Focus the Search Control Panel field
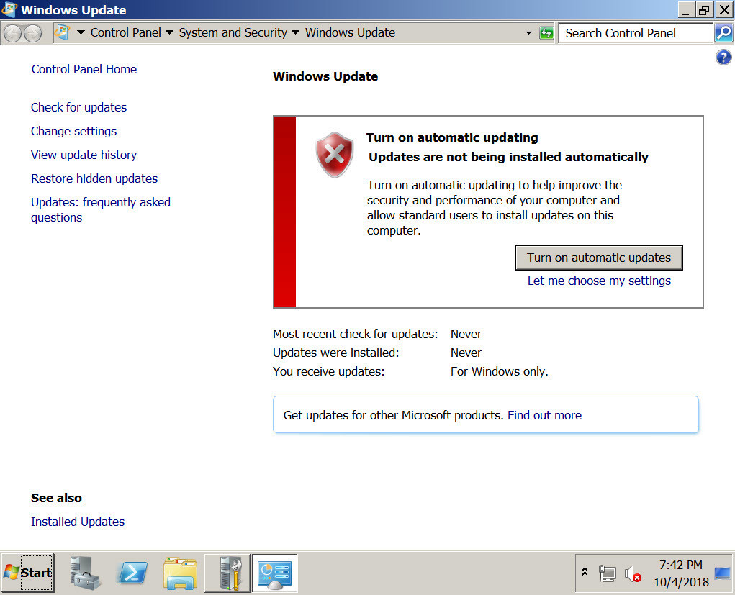 point(636,33)
